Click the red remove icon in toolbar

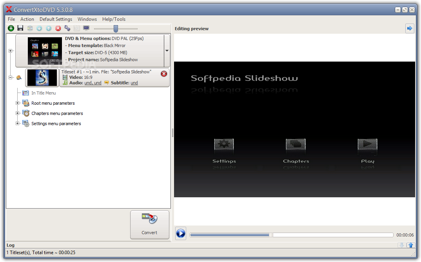[58, 28]
